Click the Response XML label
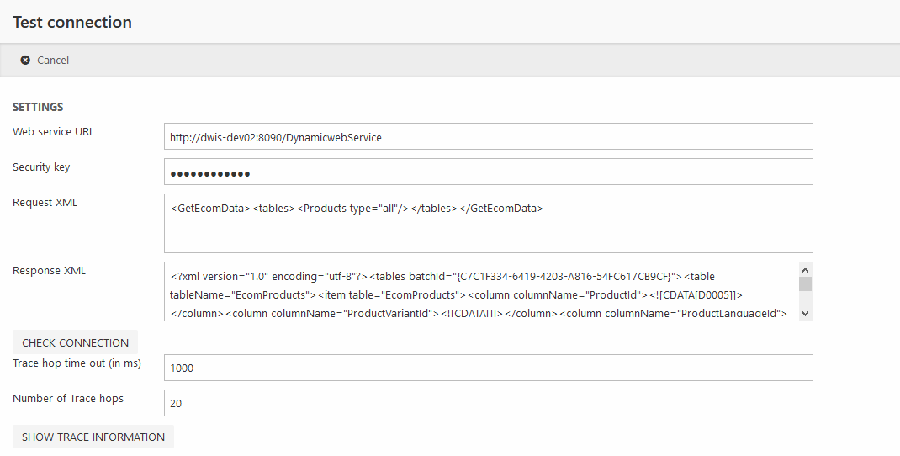The height and width of the screenshot is (456, 900). click(49, 271)
